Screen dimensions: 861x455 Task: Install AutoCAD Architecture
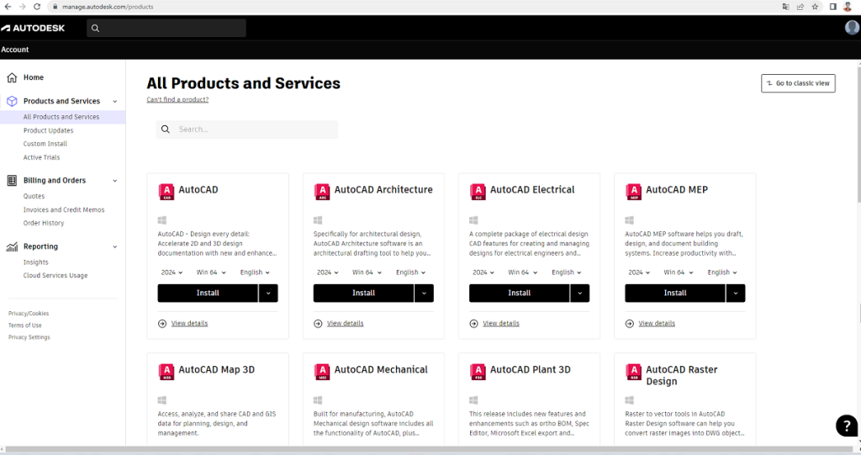(x=363, y=293)
